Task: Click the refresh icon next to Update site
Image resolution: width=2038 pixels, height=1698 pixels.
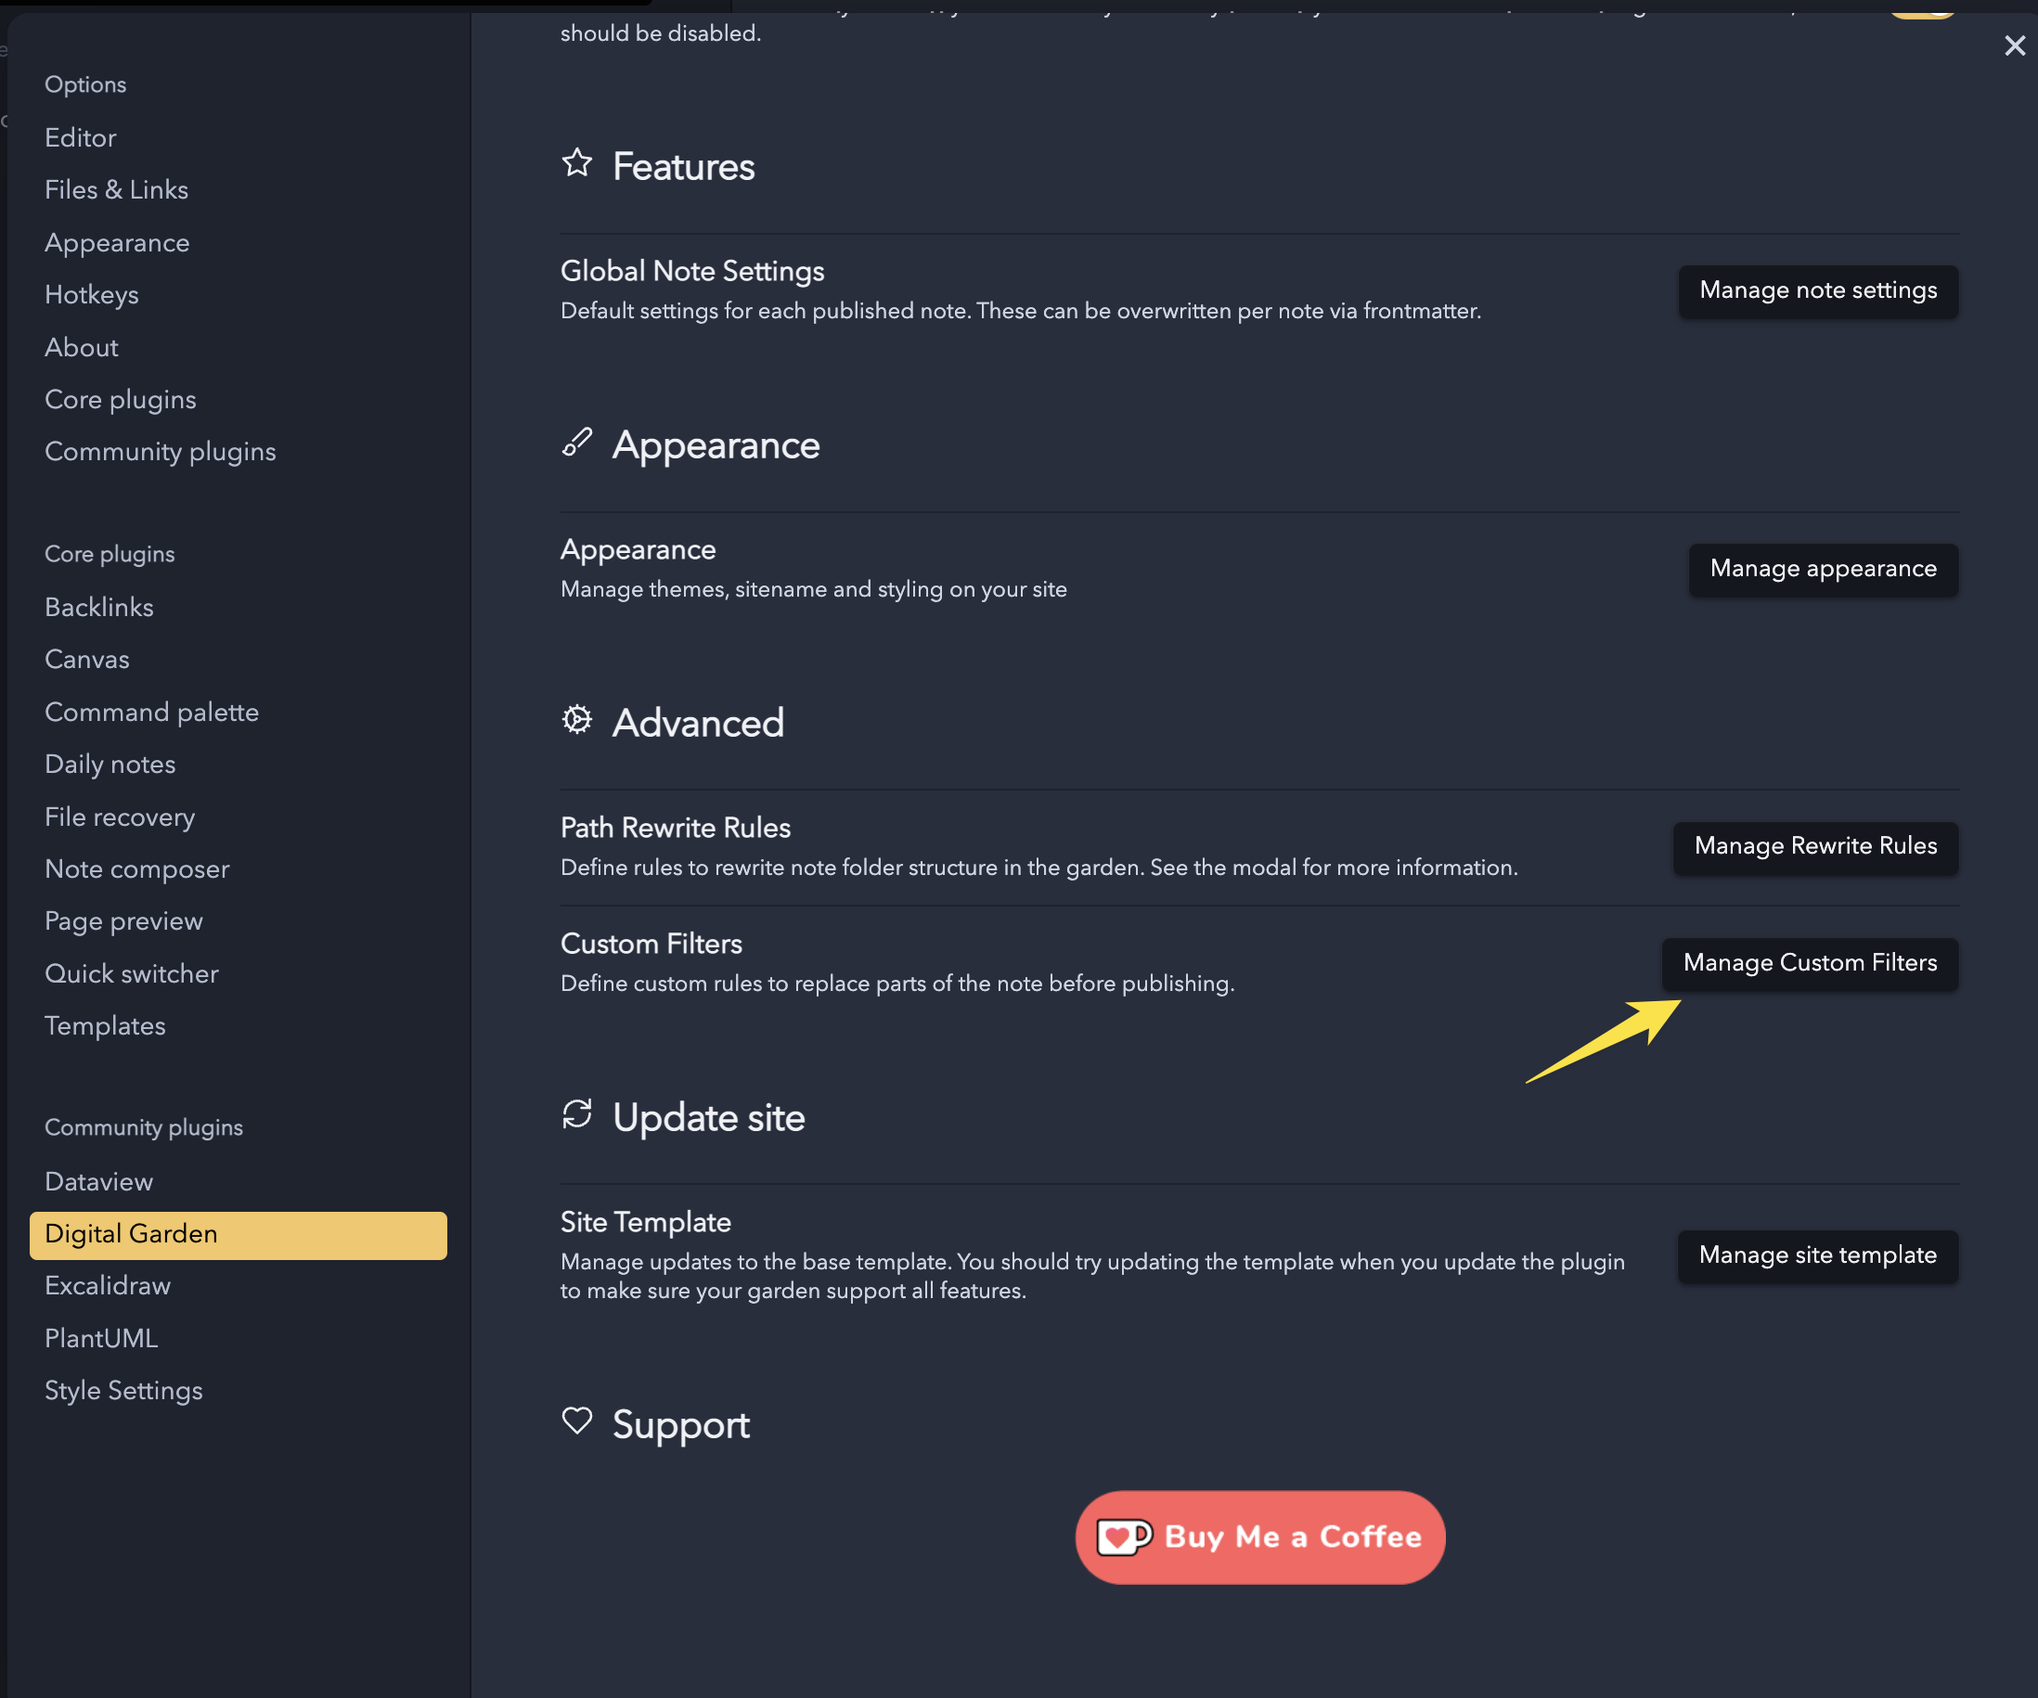Action: pyautogui.click(x=576, y=1113)
